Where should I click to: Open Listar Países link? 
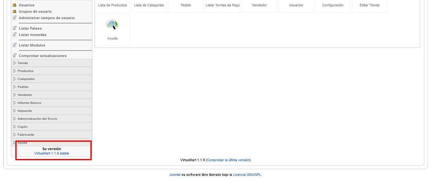tap(30, 28)
